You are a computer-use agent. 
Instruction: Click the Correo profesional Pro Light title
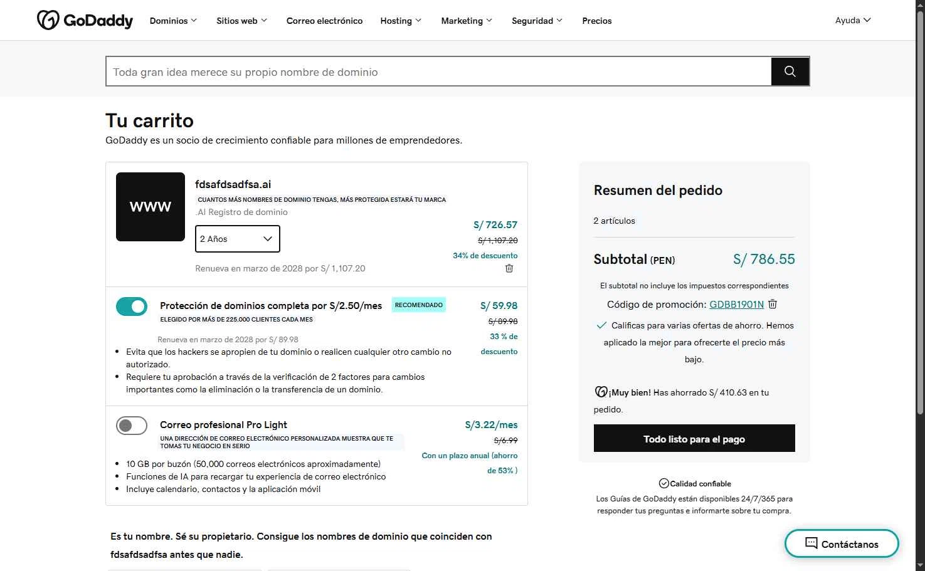point(223,424)
